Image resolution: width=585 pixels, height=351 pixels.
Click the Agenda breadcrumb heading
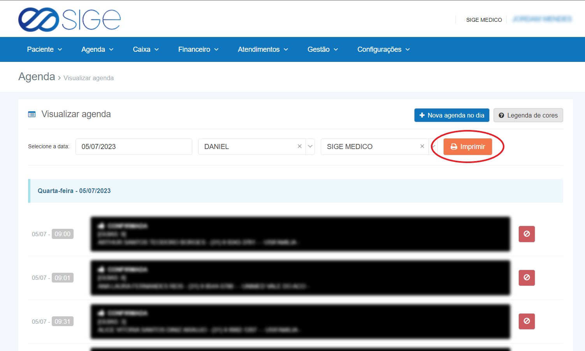coord(37,77)
